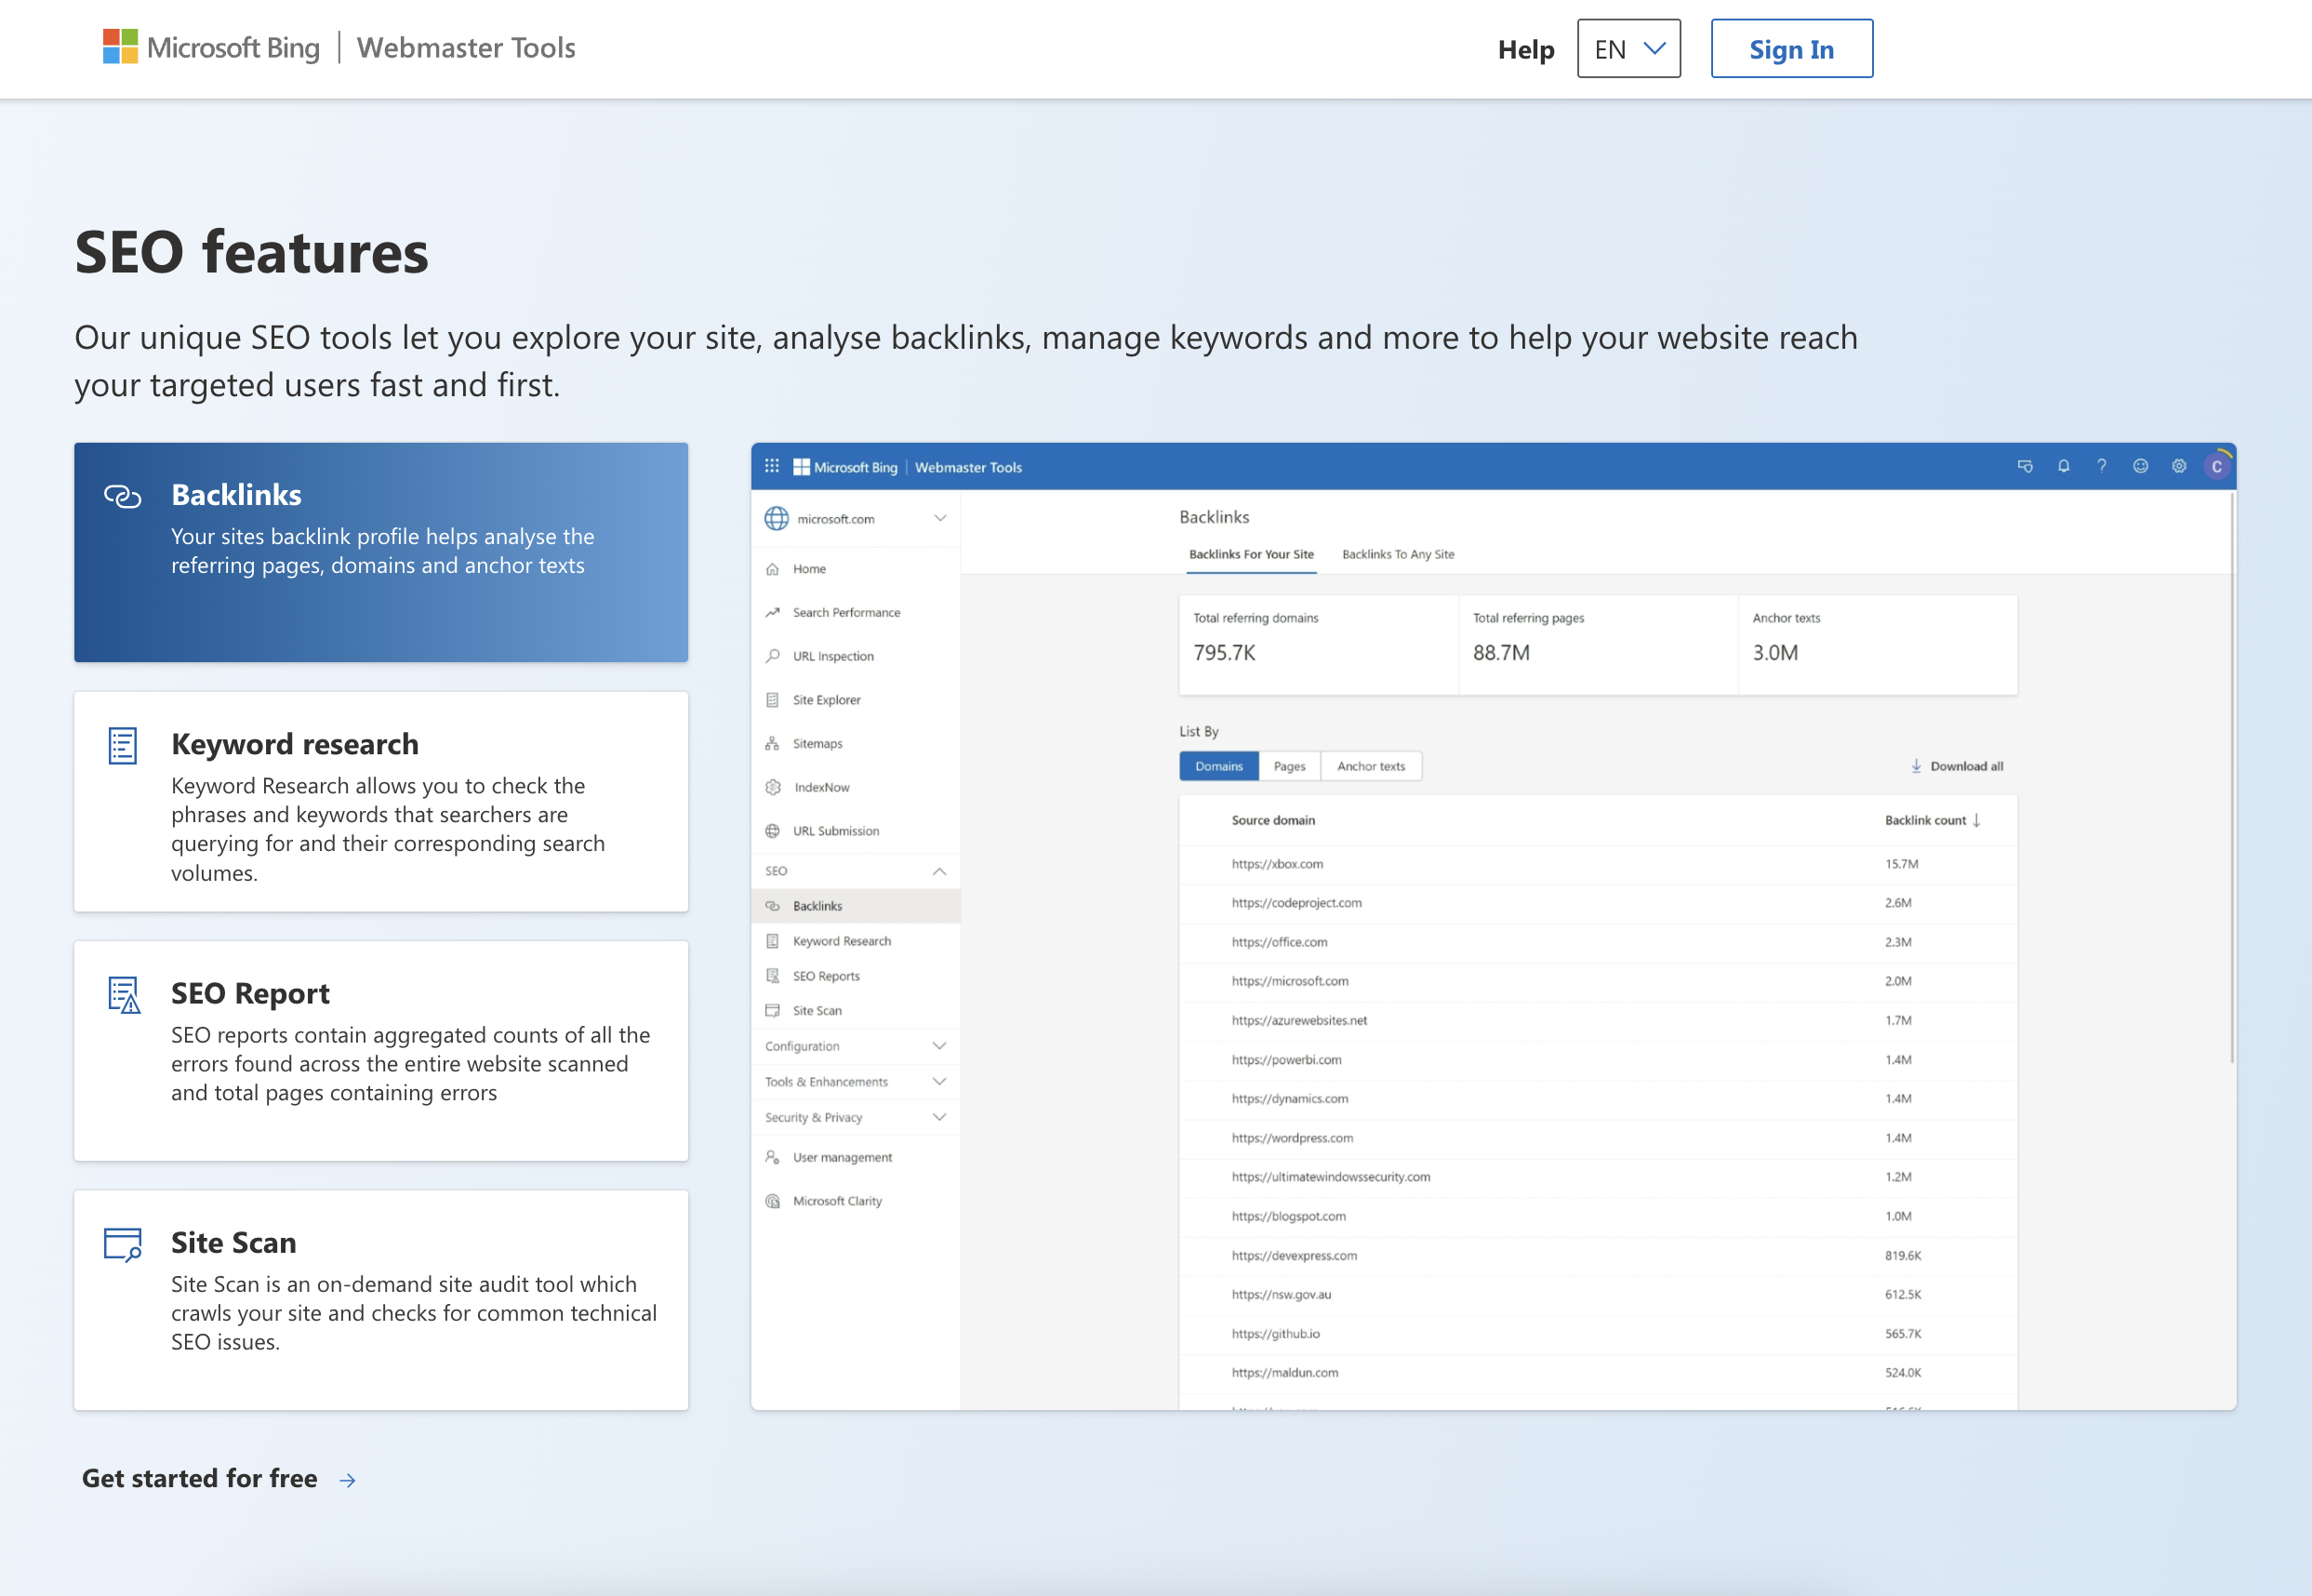
Task: Click the smiley feedback icon in preview
Action: 2140,466
